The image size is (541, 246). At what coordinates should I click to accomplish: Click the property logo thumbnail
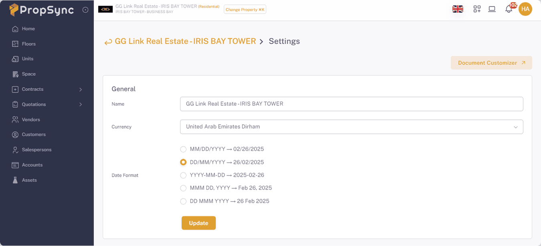coord(105,9)
